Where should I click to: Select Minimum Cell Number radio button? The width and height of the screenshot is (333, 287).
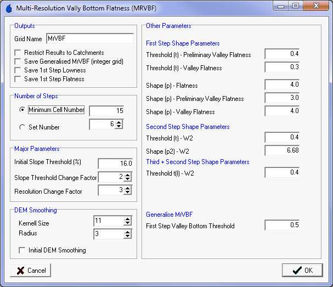[22, 110]
